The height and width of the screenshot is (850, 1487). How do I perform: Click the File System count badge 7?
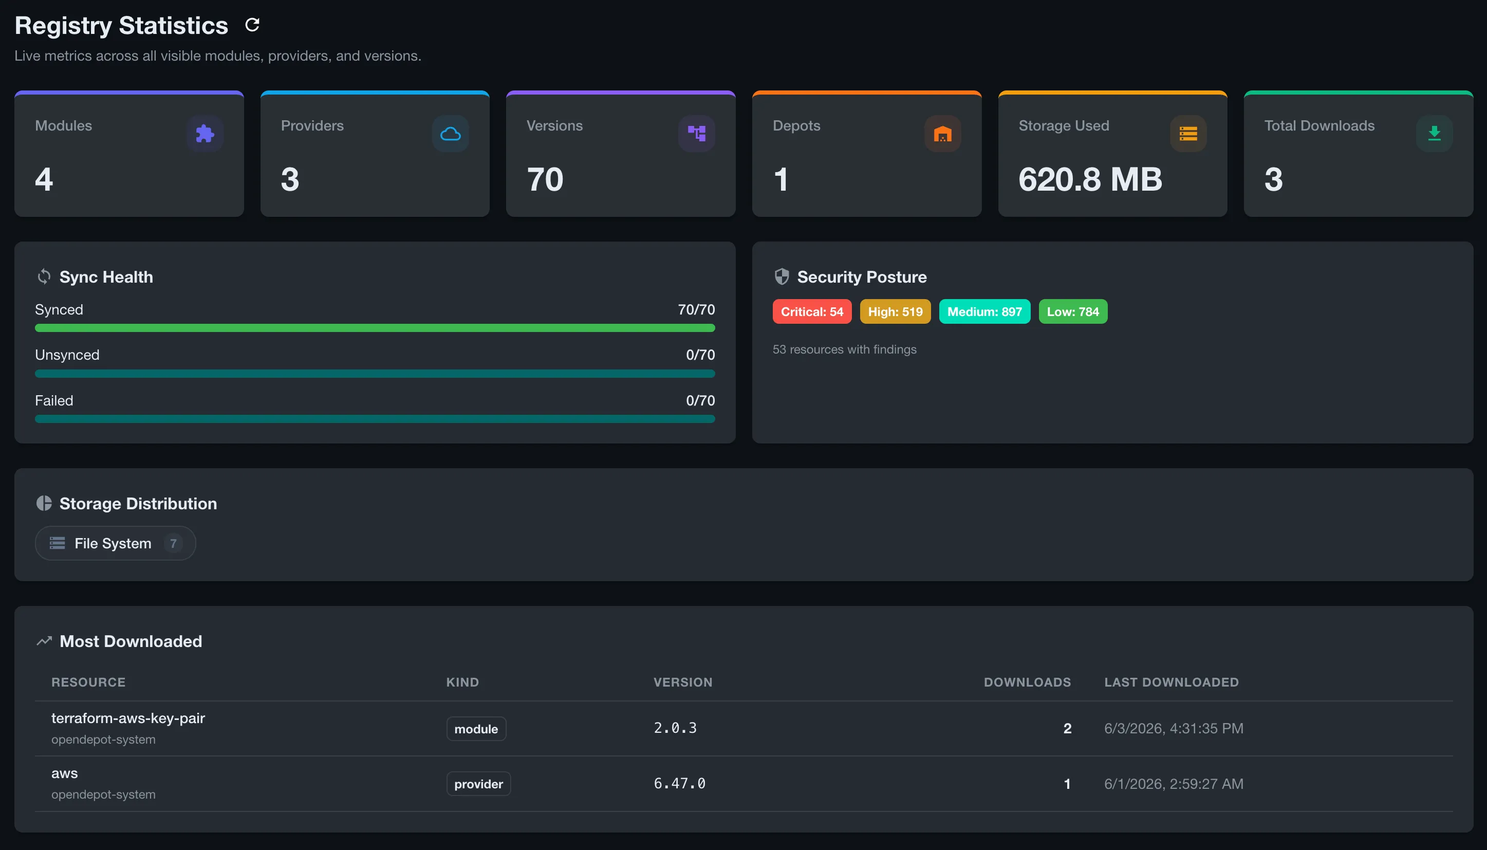pyautogui.click(x=173, y=544)
